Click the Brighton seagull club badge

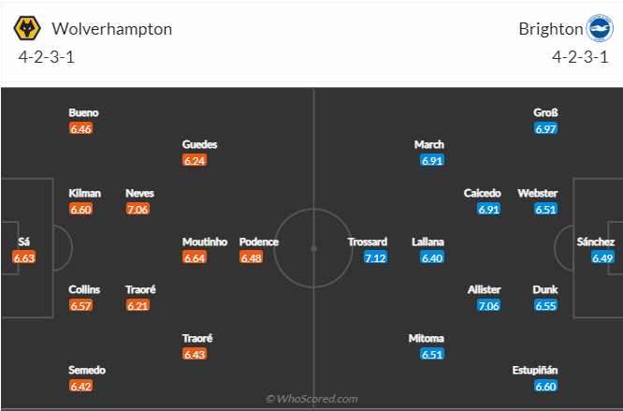[x=600, y=28]
